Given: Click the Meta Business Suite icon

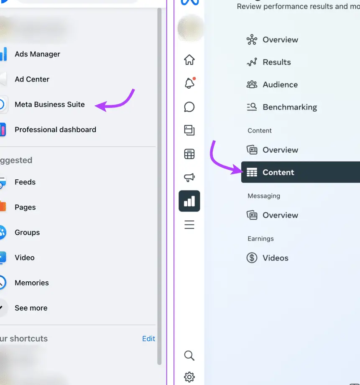Looking at the screenshot, I should 3,105.
